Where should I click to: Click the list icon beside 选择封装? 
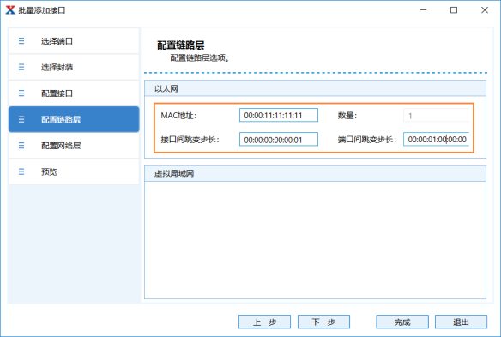click(21, 67)
